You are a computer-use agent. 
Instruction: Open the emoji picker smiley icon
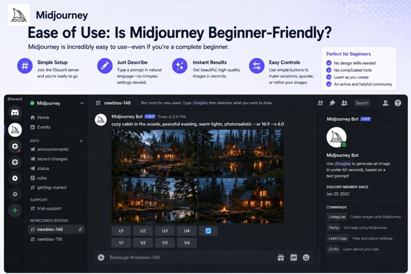(306, 258)
